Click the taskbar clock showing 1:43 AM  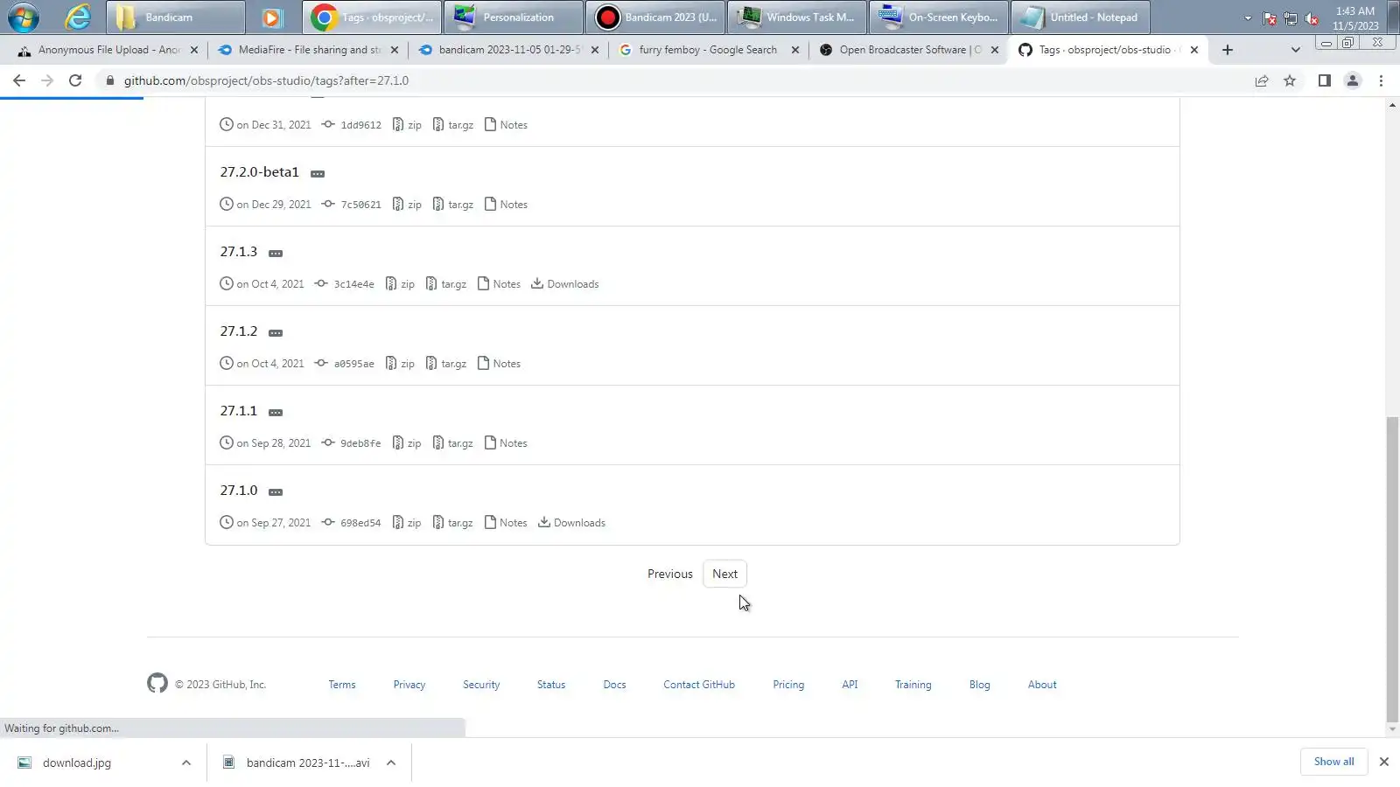tap(1354, 18)
